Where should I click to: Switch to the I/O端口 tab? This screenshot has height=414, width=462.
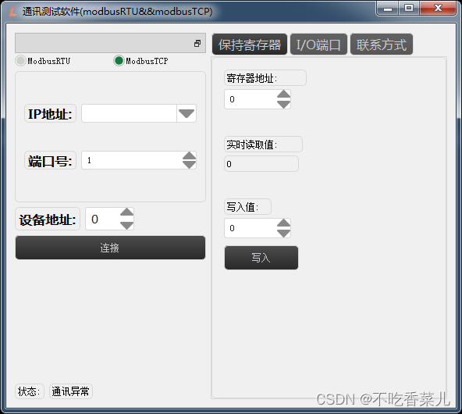coord(318,45)
